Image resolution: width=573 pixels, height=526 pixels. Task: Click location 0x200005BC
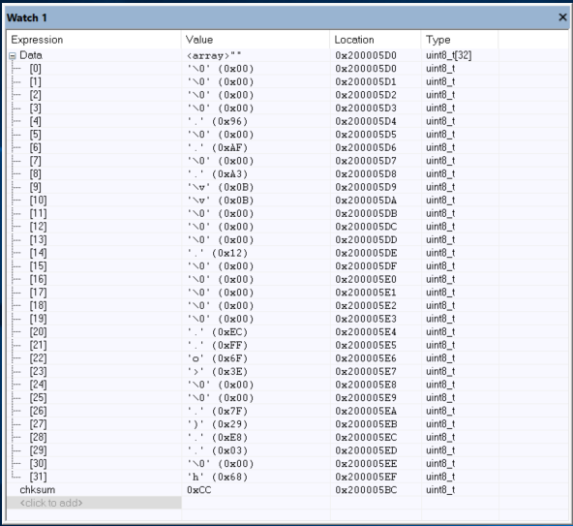[x=366, y=490]
